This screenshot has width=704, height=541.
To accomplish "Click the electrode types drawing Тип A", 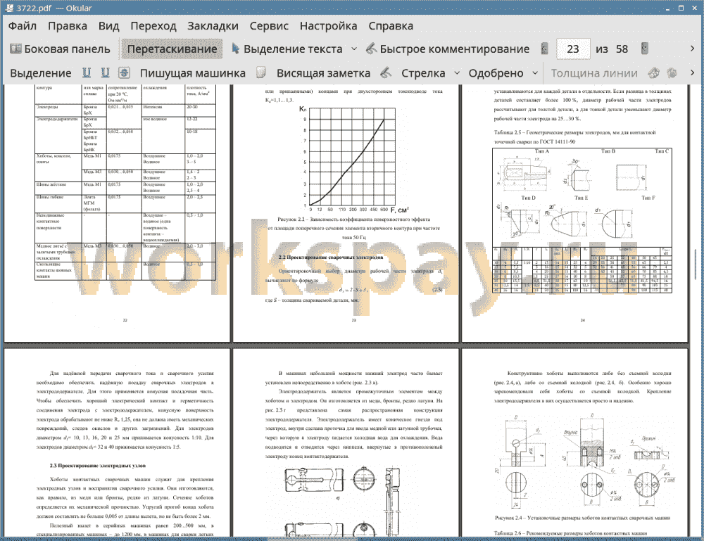I will [x=524, y=172].
